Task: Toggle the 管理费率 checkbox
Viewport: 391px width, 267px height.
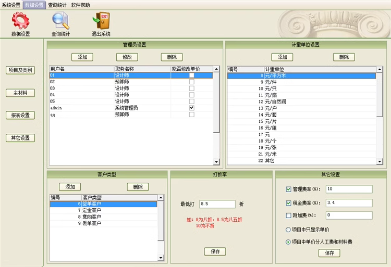Action: [288, 189]
